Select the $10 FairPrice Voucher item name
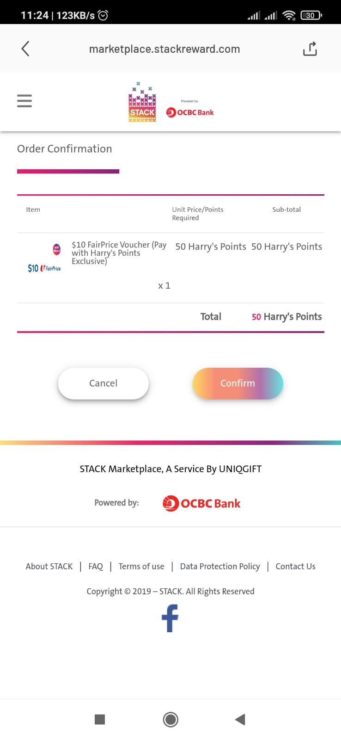 point(119,253)
